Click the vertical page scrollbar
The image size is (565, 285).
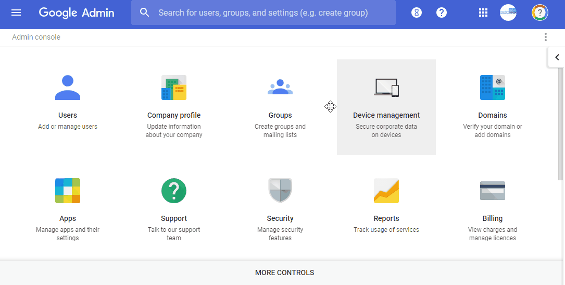560,124
